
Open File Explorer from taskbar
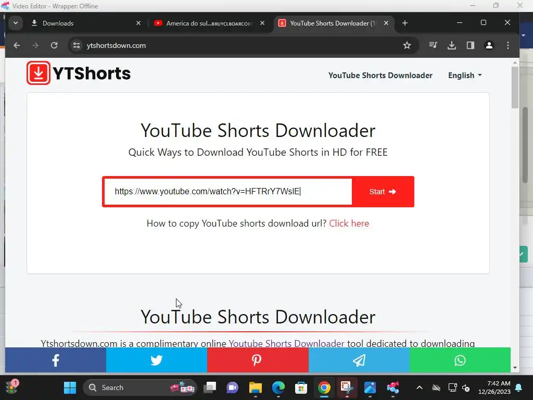(x=255, y=387)
